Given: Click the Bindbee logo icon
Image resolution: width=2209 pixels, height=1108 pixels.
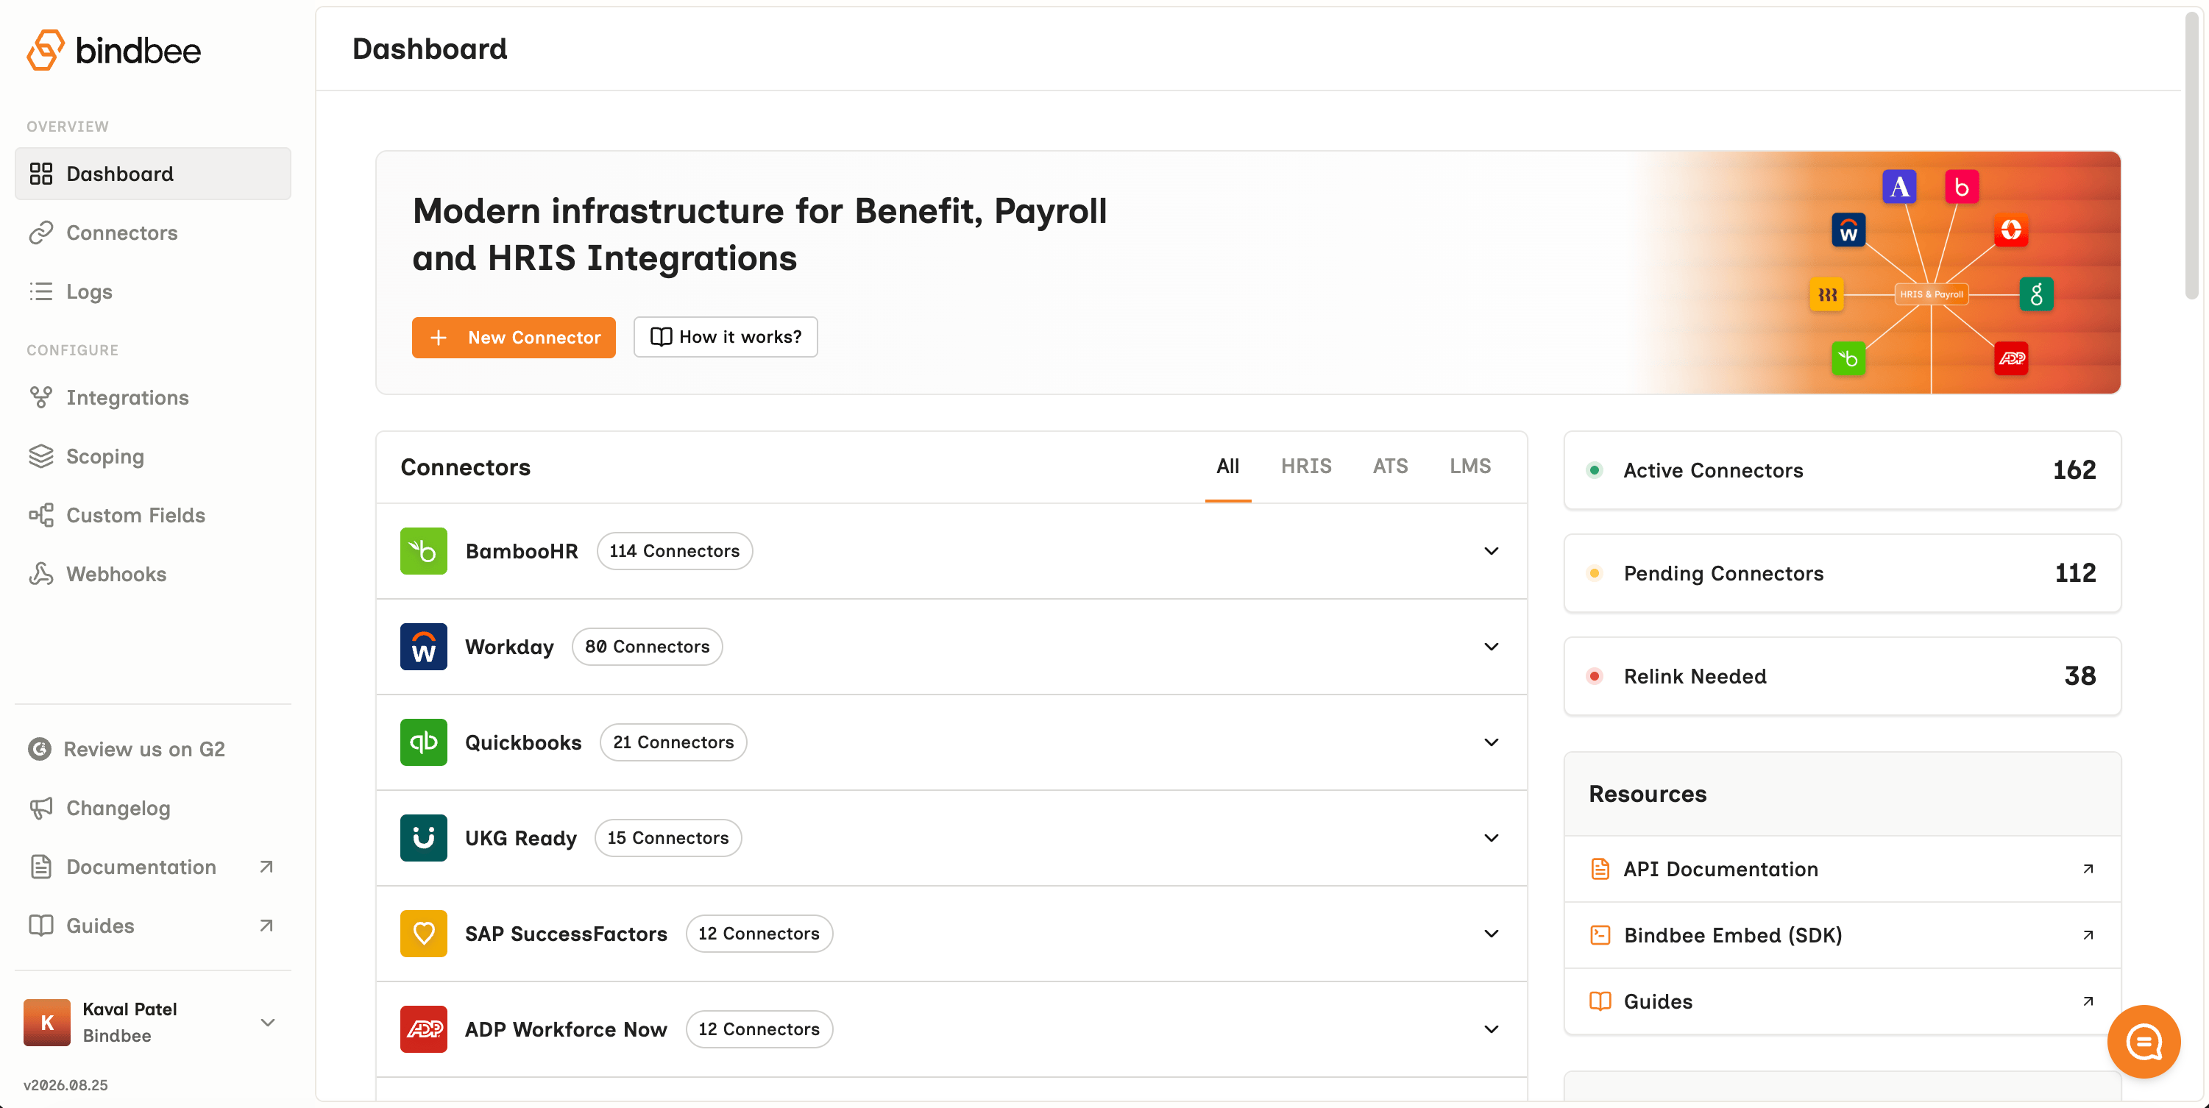Looking at the screenshot, I should (x=46, y=50).
